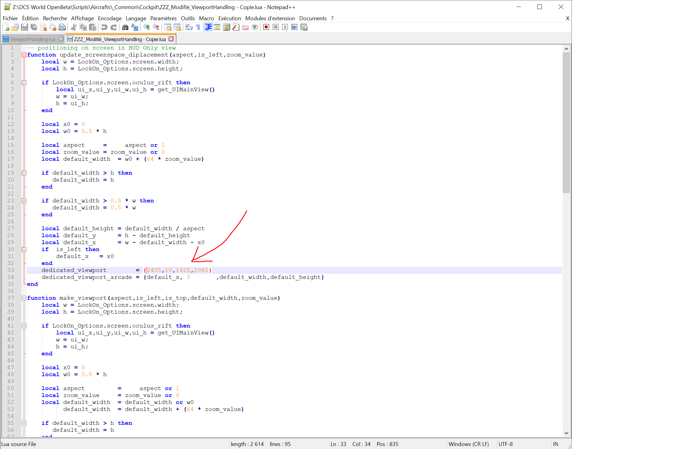Viewport: 697px width, 449px height.
Task: Redo the last undone edit
Action: (x=113, y=27)
